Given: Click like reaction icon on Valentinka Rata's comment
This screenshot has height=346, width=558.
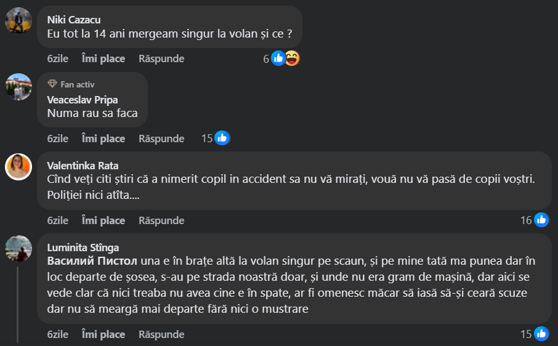Looking at the screenshot, I should (541, 220).
